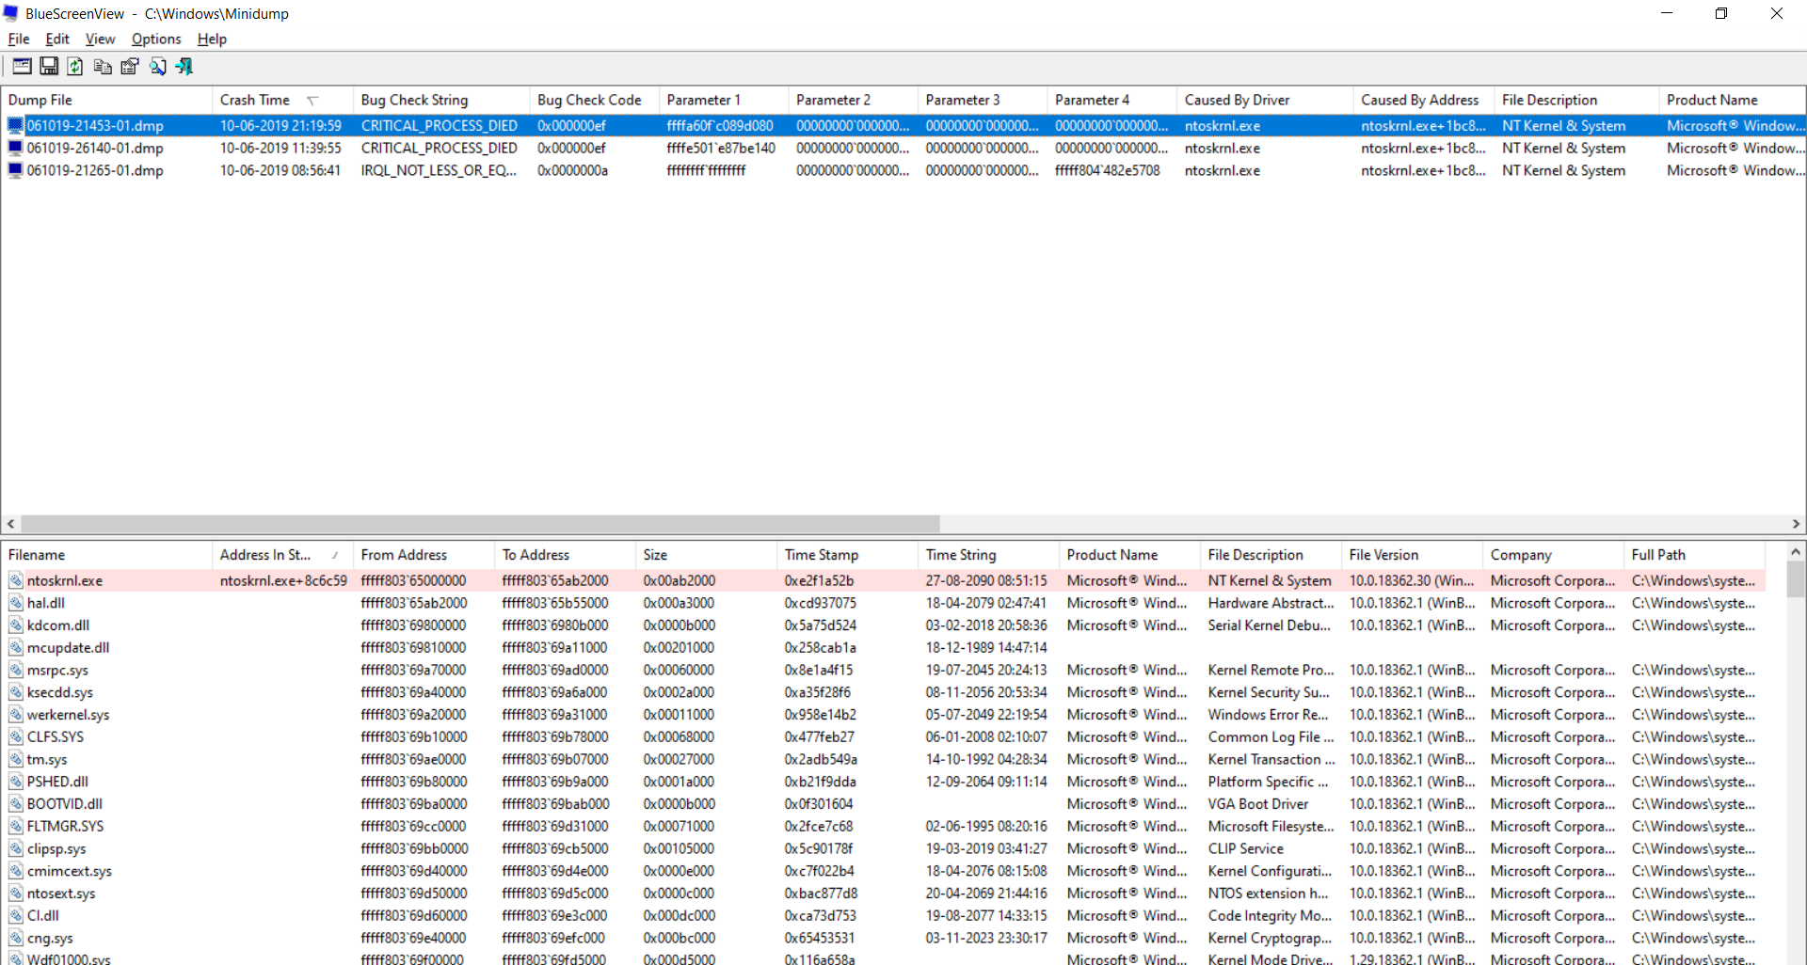The height and width of the screenshot is (965, 1807).
Task: Select the FLTMGR.SYS driver row
Action: (66, 826)
